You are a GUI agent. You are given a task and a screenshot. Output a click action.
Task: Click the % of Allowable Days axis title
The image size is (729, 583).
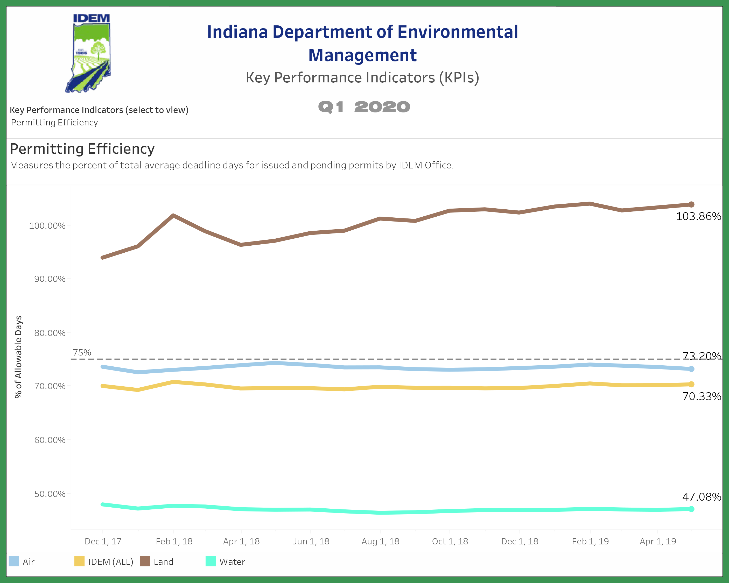(x=18, y=357)
